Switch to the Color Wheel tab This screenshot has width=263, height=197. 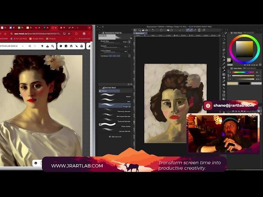pyautogui.click(x=237, y=33)
